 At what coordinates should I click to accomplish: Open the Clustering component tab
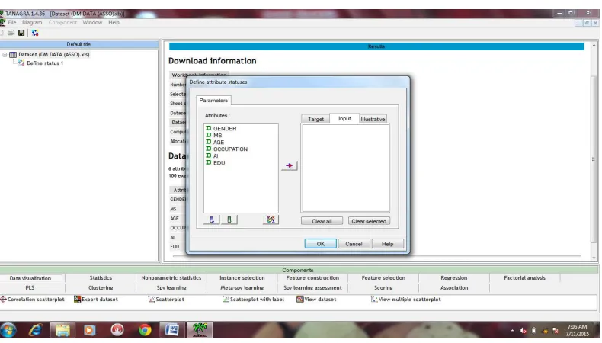[101, 287]
